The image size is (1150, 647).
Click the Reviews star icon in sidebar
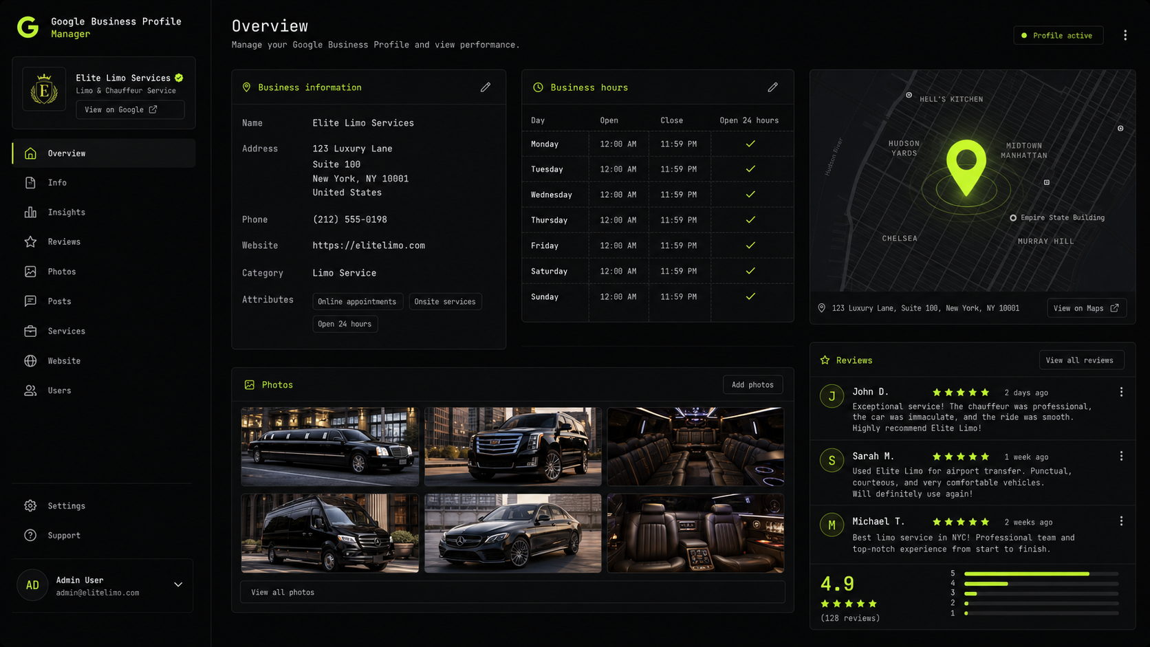pos(30,242)
